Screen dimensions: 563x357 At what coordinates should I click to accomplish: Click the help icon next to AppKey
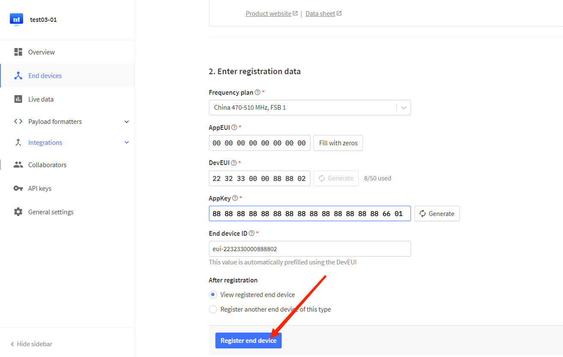pos(235,198)
